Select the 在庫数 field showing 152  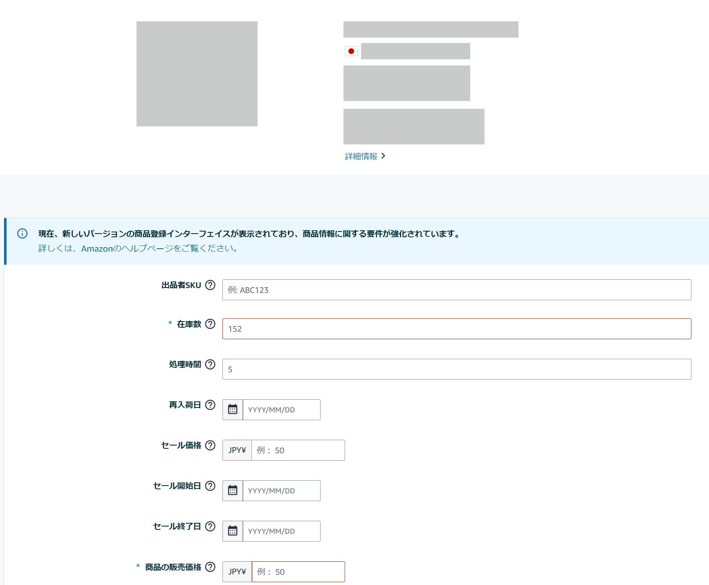coord(456,328)
